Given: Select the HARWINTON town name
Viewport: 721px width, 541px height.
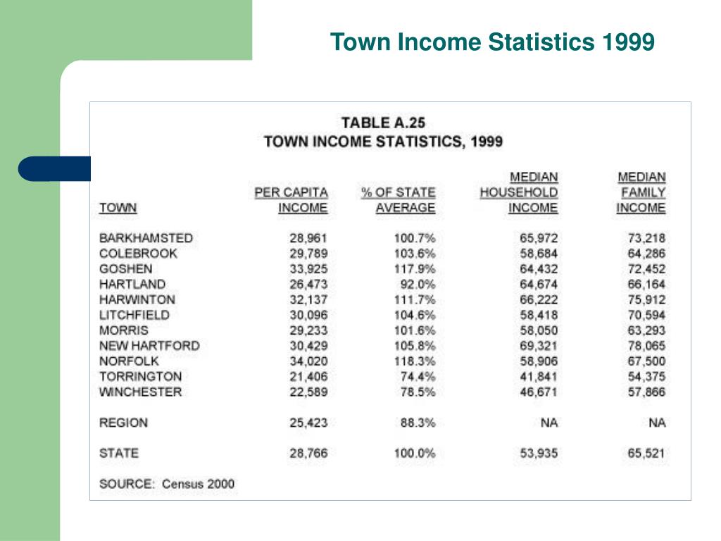Looking at the screenshot, I should pos(137,299).
